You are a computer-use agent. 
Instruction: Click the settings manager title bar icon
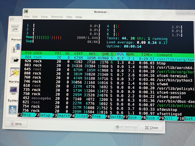12,19
